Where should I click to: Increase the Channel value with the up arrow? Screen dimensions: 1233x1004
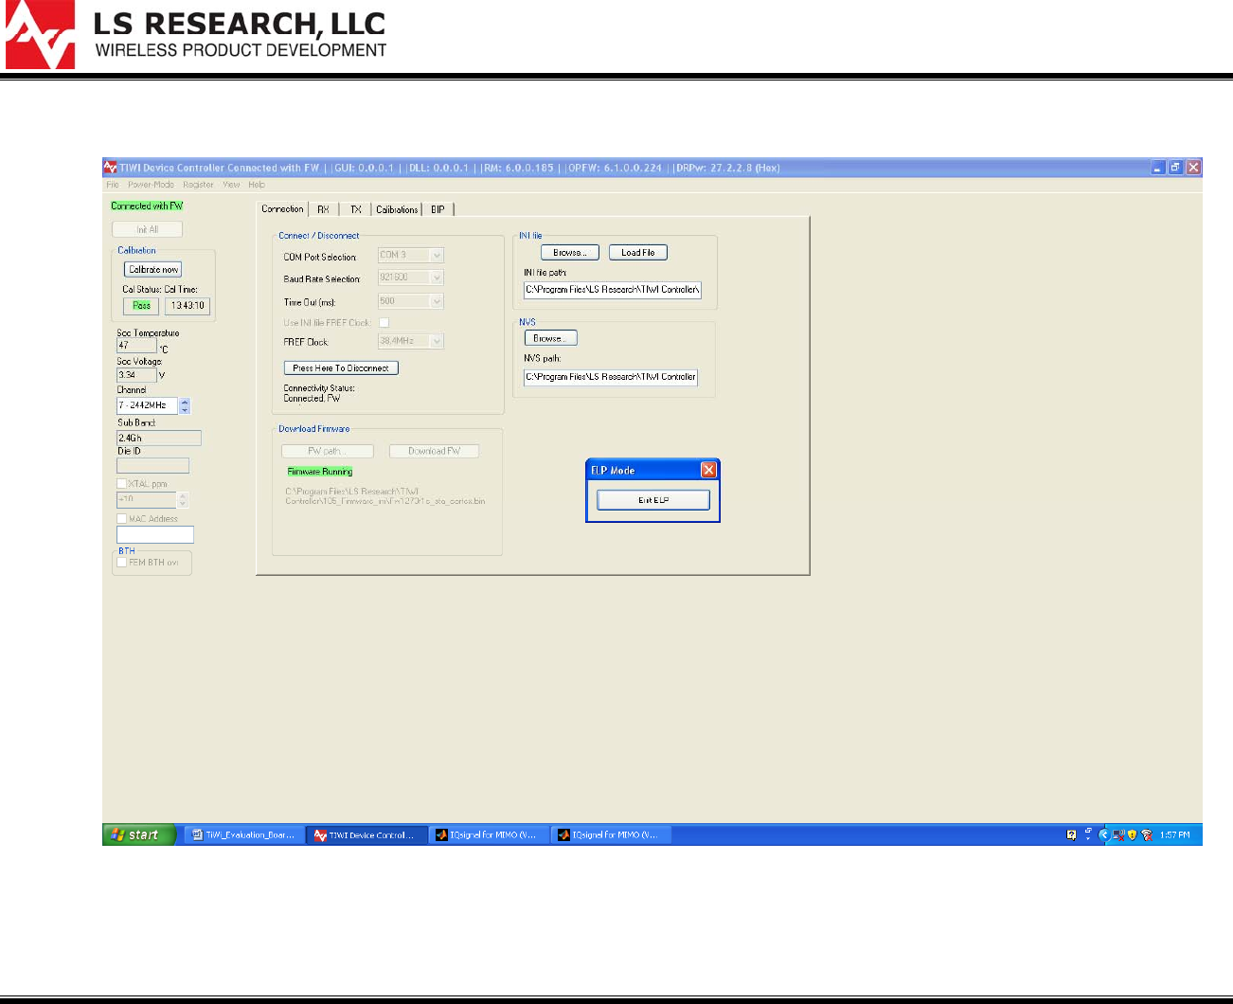tap(185, 402)
